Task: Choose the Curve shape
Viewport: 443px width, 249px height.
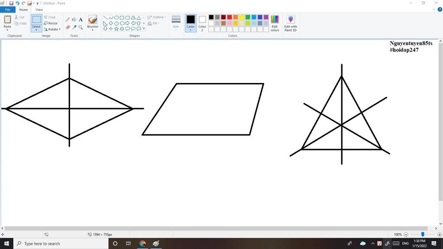Action: [111, 18]
